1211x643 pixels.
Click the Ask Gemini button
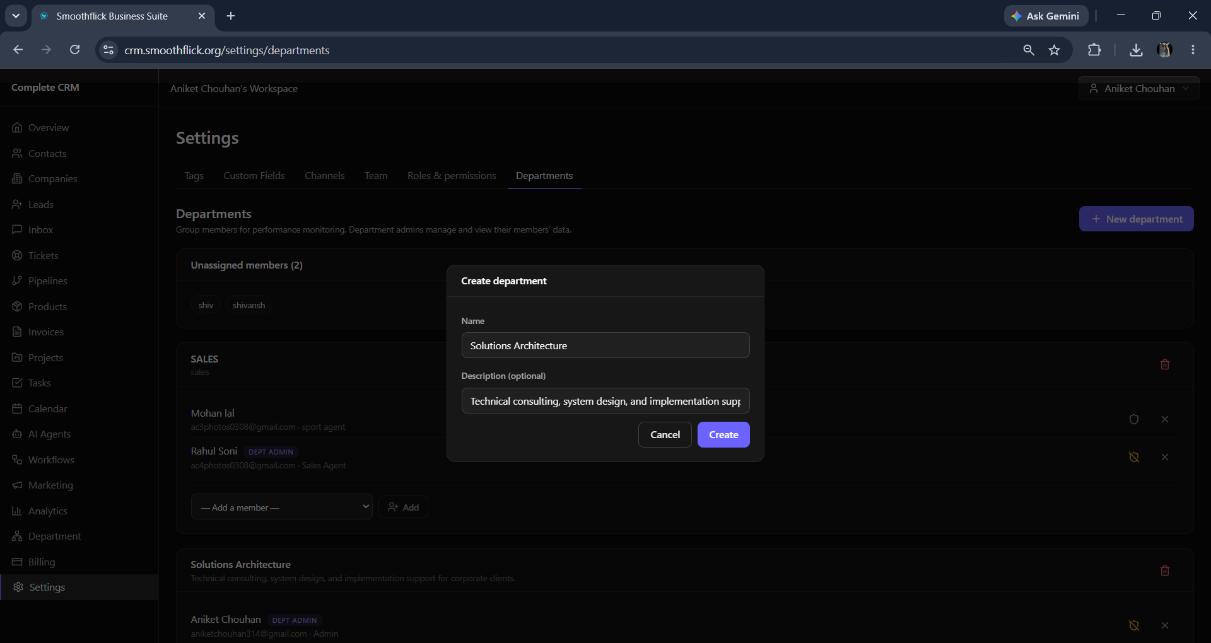pos(1046,16)
